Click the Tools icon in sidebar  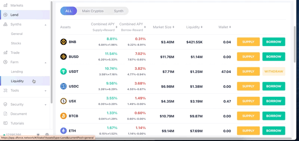coord(6,90)
